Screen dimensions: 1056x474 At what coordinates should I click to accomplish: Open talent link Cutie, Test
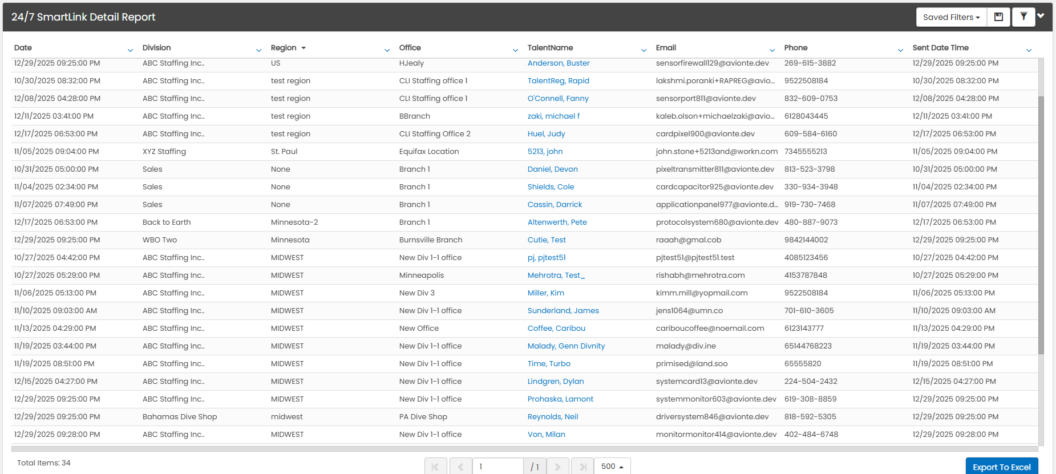(547, 240)
